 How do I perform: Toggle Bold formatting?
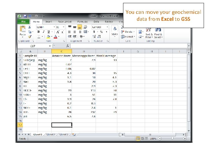pyautogui.click(x=39, y=32)
